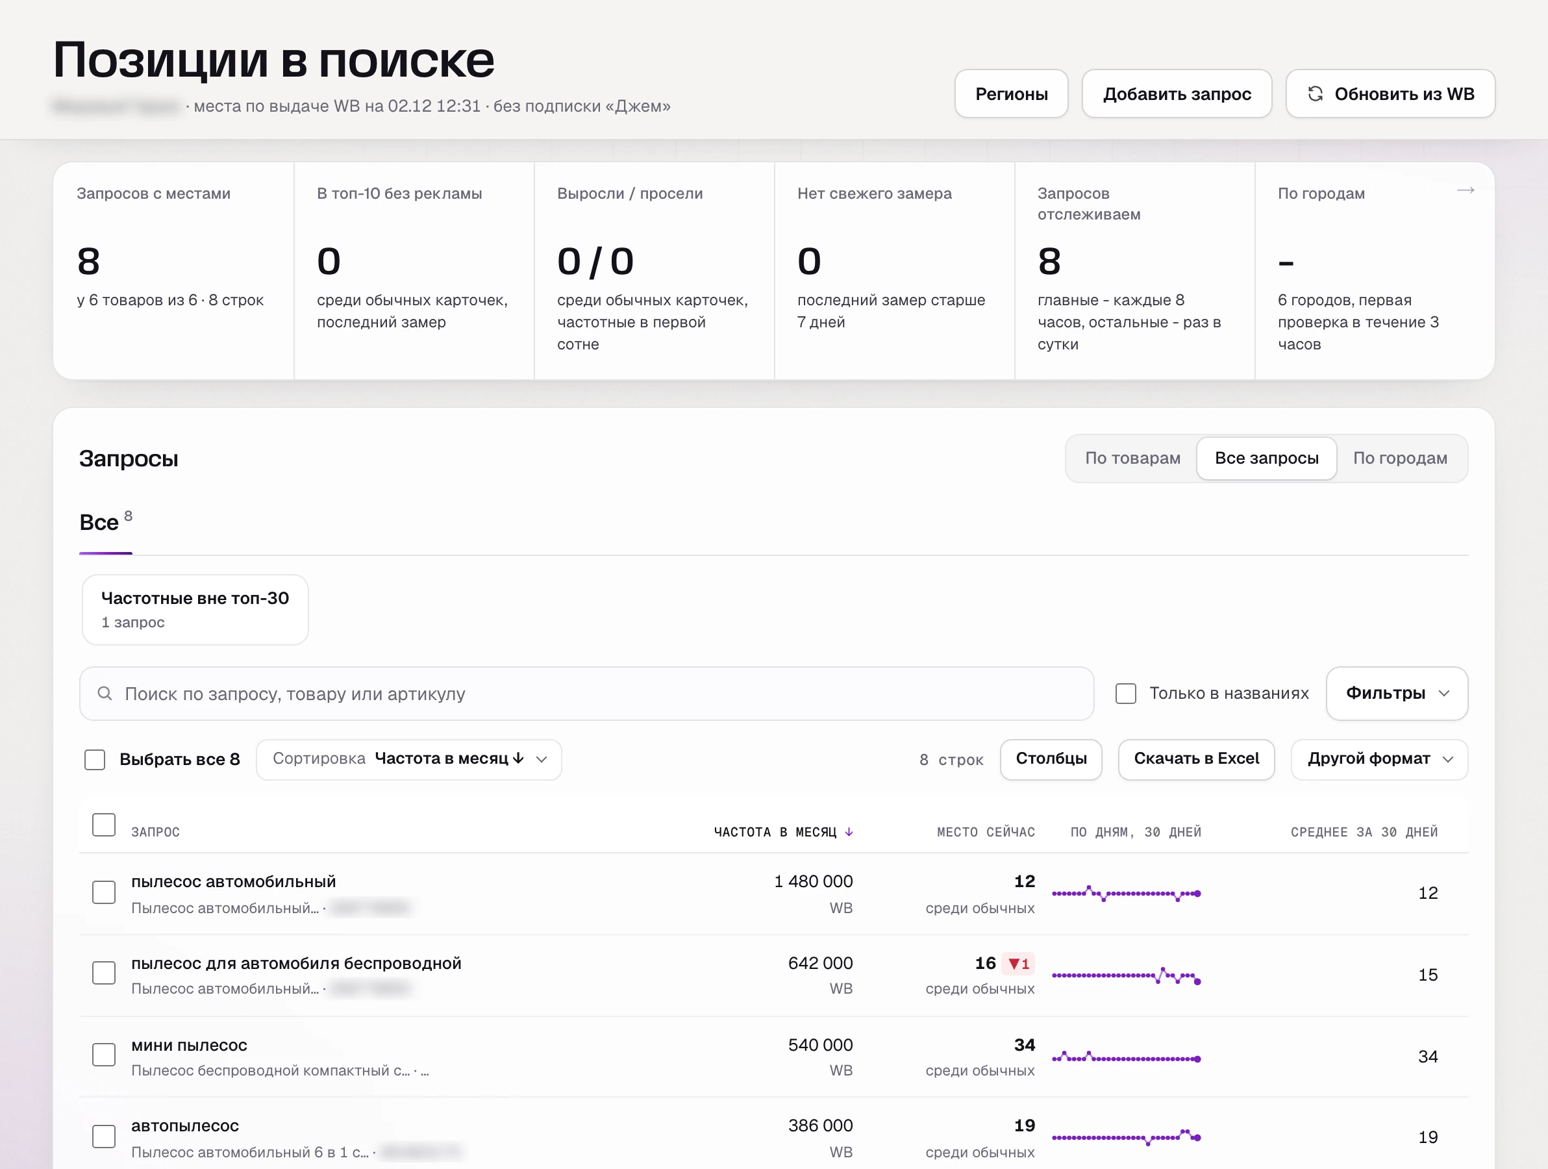Click the Регионы button

(1011, 94)
